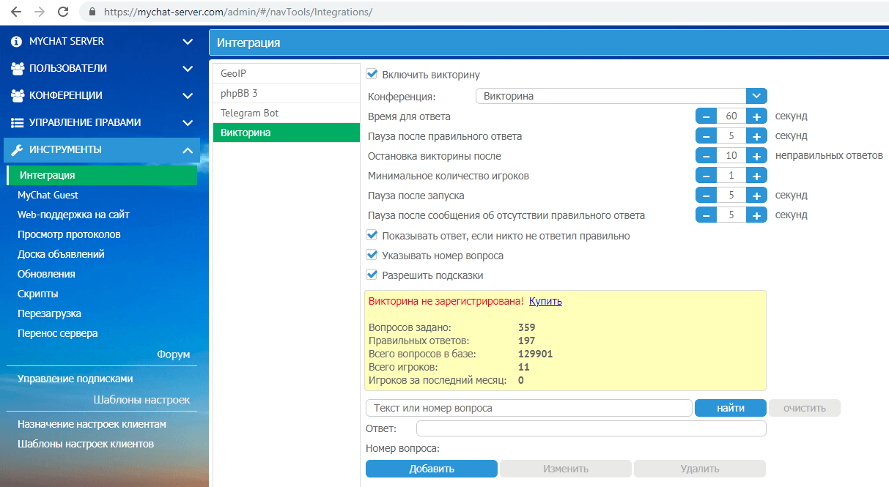Click the question search input field
The image size is (889, 487).
coord(528,408)
